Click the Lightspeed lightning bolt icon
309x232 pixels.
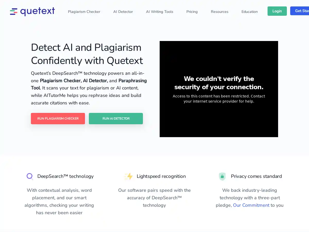click(x=129, y=176)
